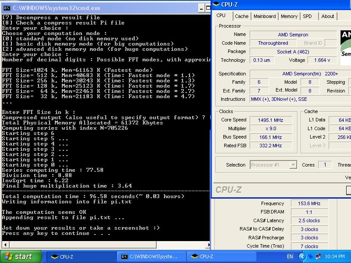
Task: Click the MMX 3DNow SSE instructions field
Action: pos(301,100)
